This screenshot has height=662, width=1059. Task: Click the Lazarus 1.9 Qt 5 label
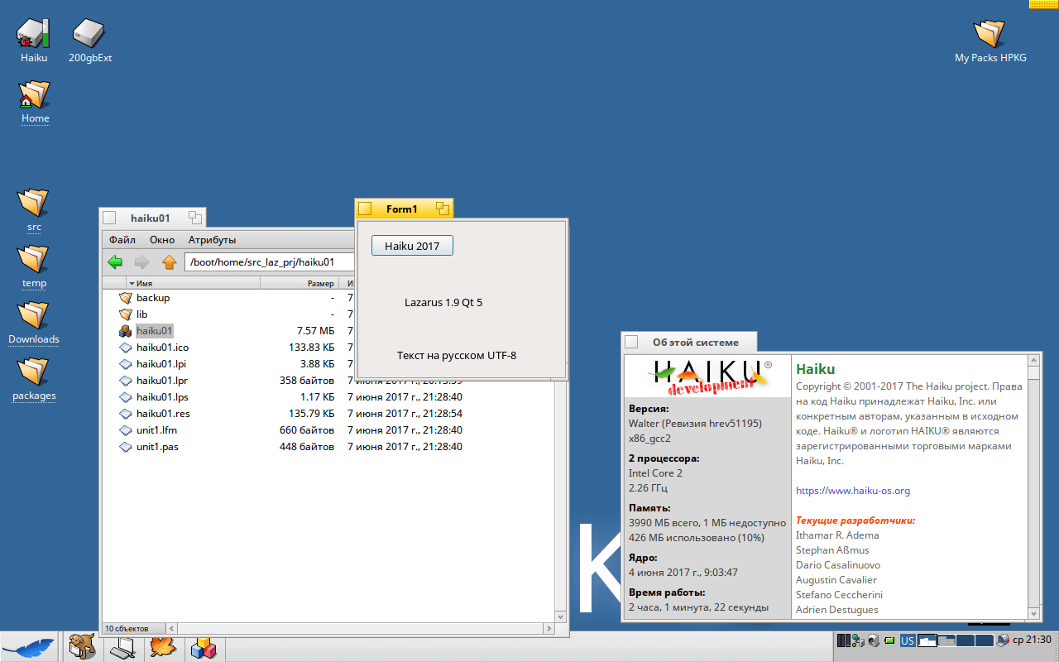443,303
